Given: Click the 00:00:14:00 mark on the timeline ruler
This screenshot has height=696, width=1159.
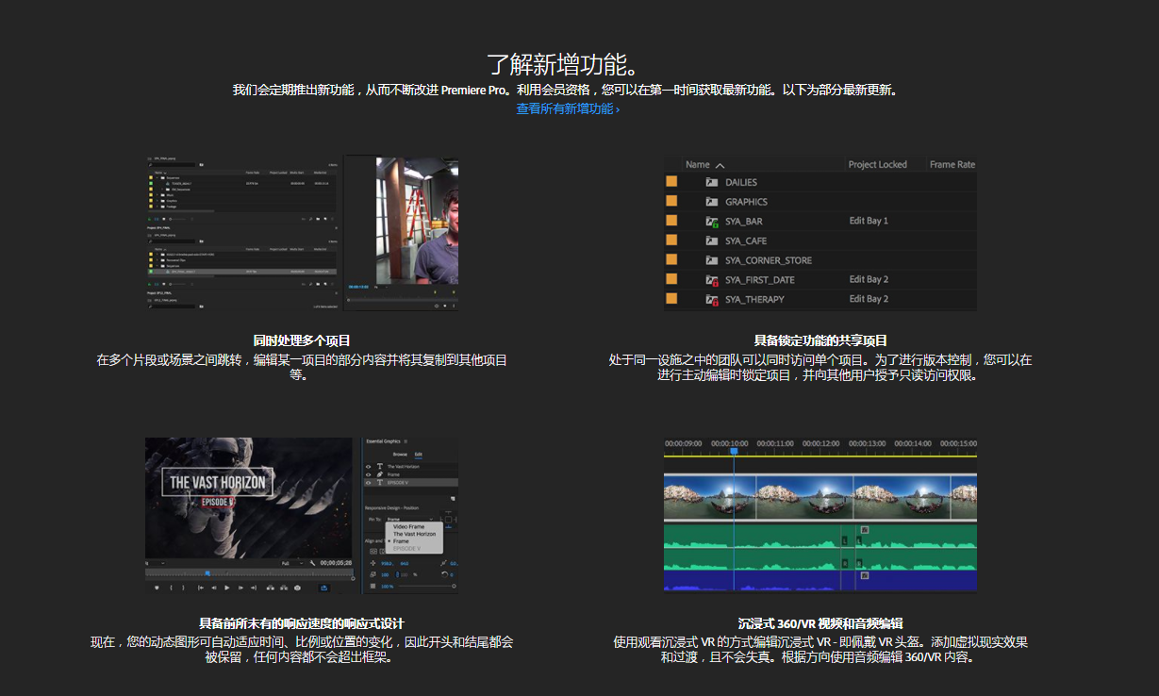Looking at the screenshot, I should [x=913, y=443].
